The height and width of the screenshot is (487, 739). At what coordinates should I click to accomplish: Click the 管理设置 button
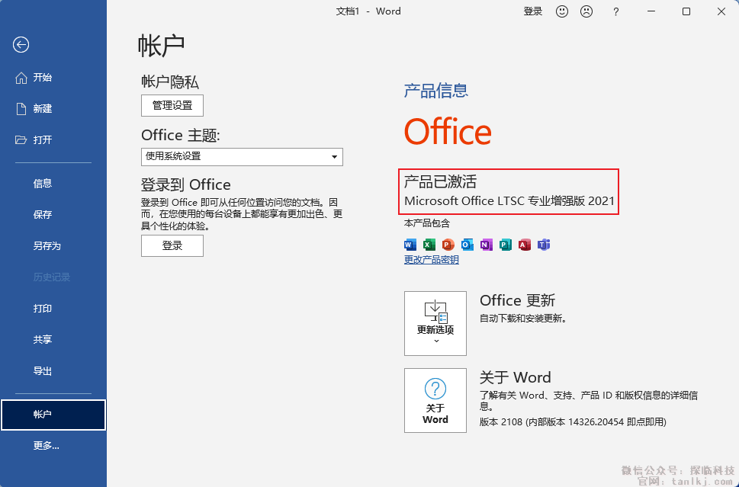click(172, 105)
